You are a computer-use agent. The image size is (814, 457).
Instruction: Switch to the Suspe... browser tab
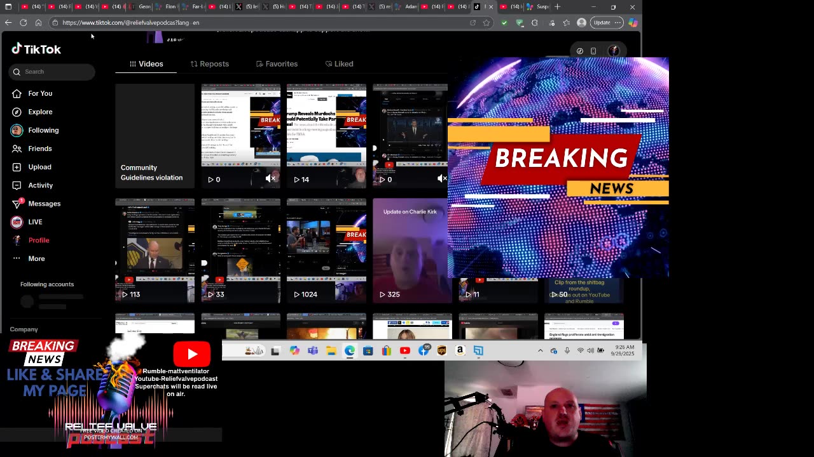(537, 7)
